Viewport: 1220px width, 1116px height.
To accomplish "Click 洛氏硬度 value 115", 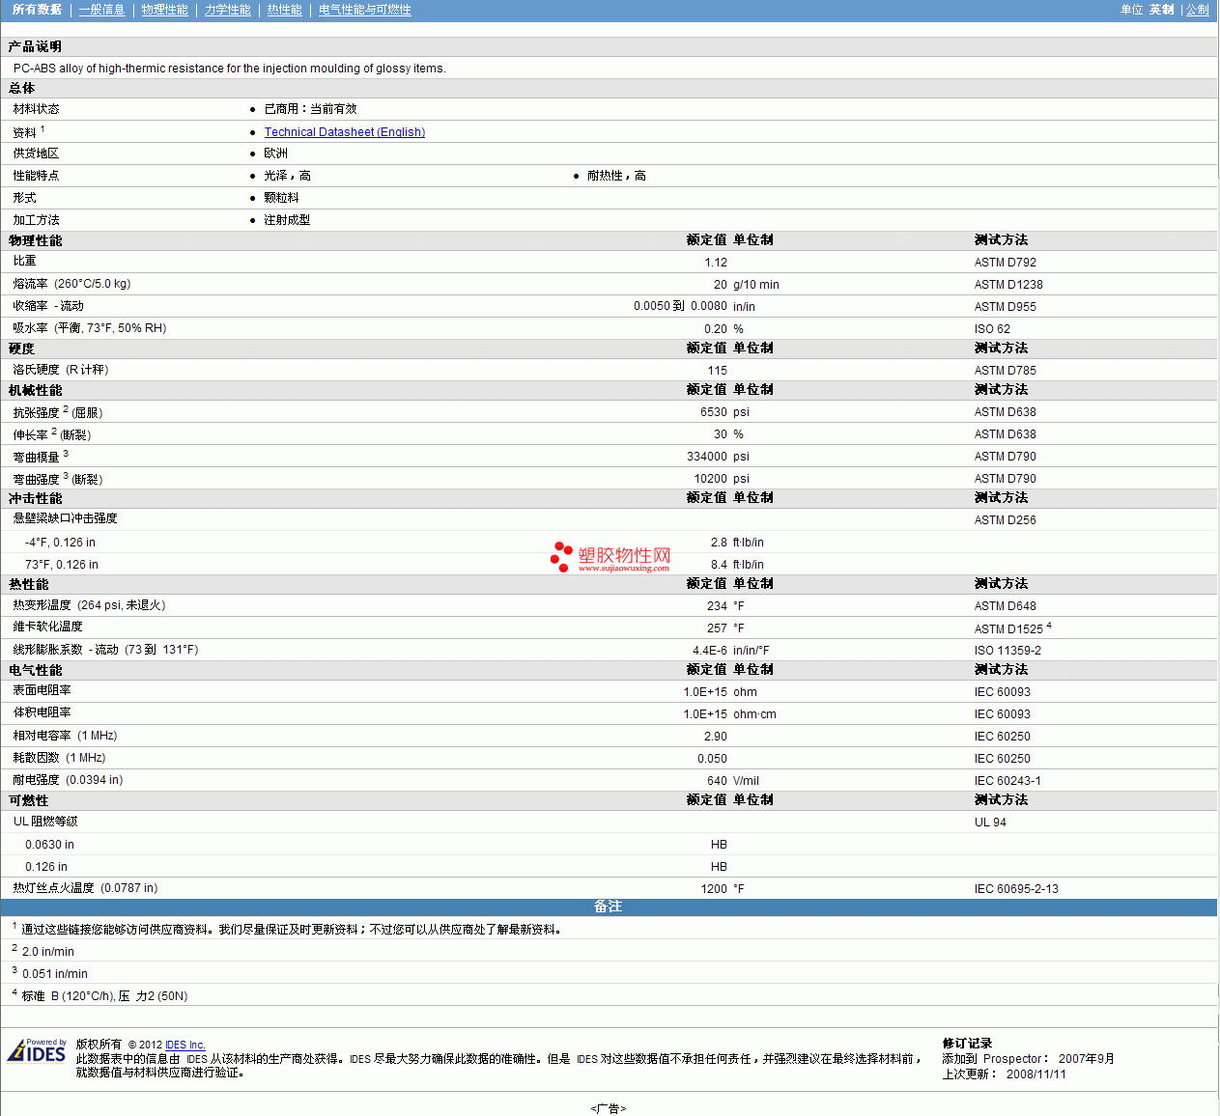I will click(718, 371).
